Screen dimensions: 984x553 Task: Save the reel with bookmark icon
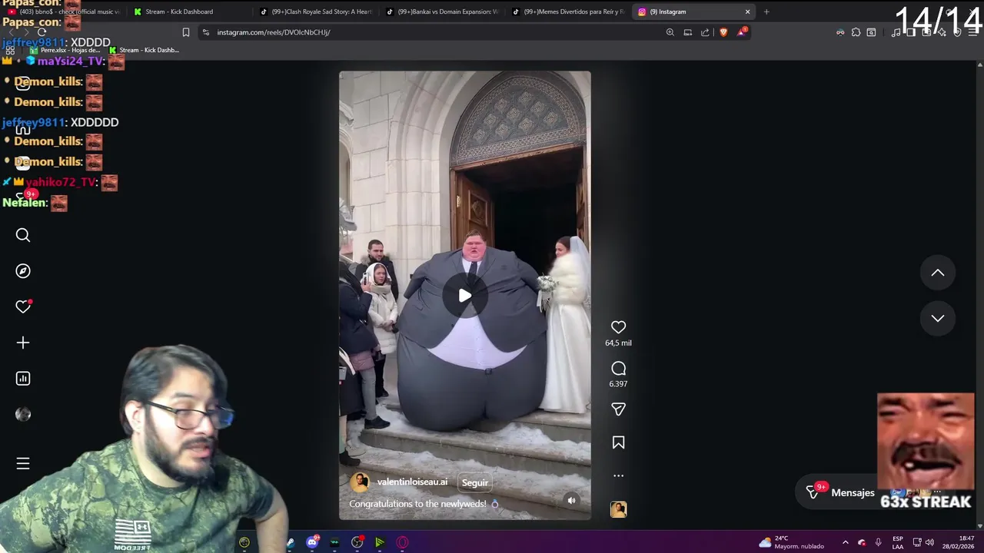[618, 442]
